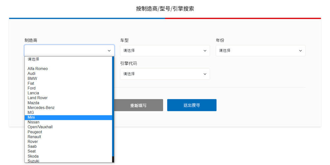This screenshot has height=165, width=330.
Task: Choose BMW from manufacturer list
Action: coord(68,79)
